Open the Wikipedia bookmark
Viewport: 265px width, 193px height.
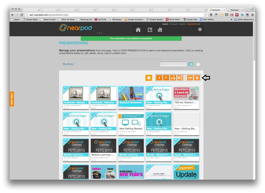pos(115,20)
